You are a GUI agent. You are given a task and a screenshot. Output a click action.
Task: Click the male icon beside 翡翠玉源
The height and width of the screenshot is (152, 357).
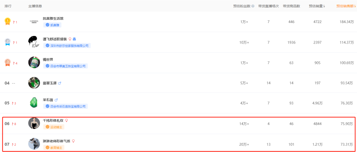[59, 83]
